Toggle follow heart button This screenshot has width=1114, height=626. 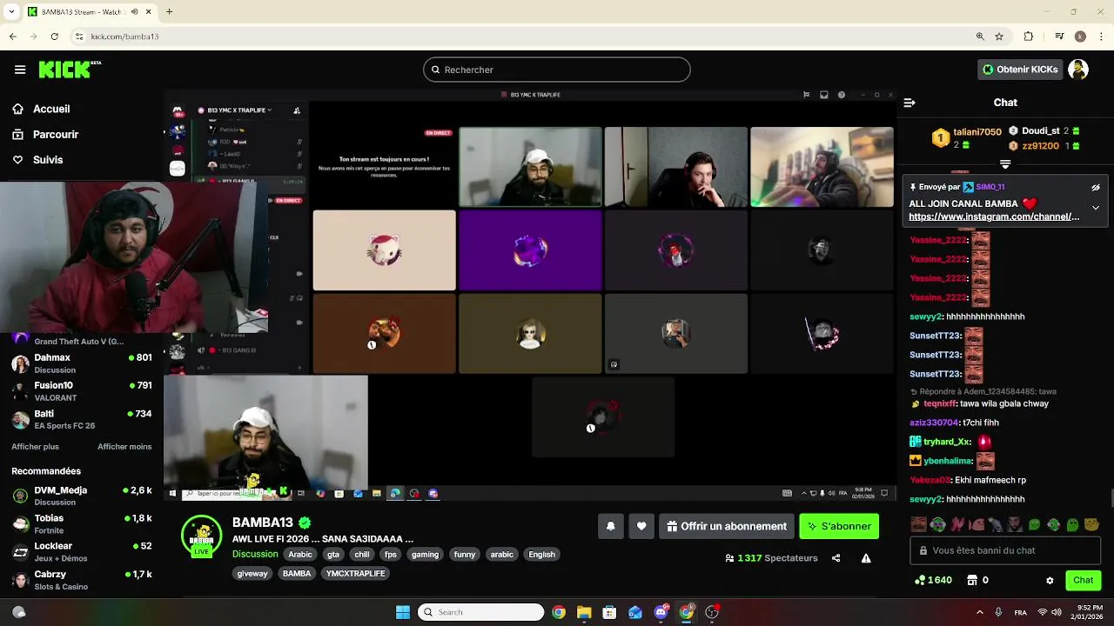click(x=641, y=526)
